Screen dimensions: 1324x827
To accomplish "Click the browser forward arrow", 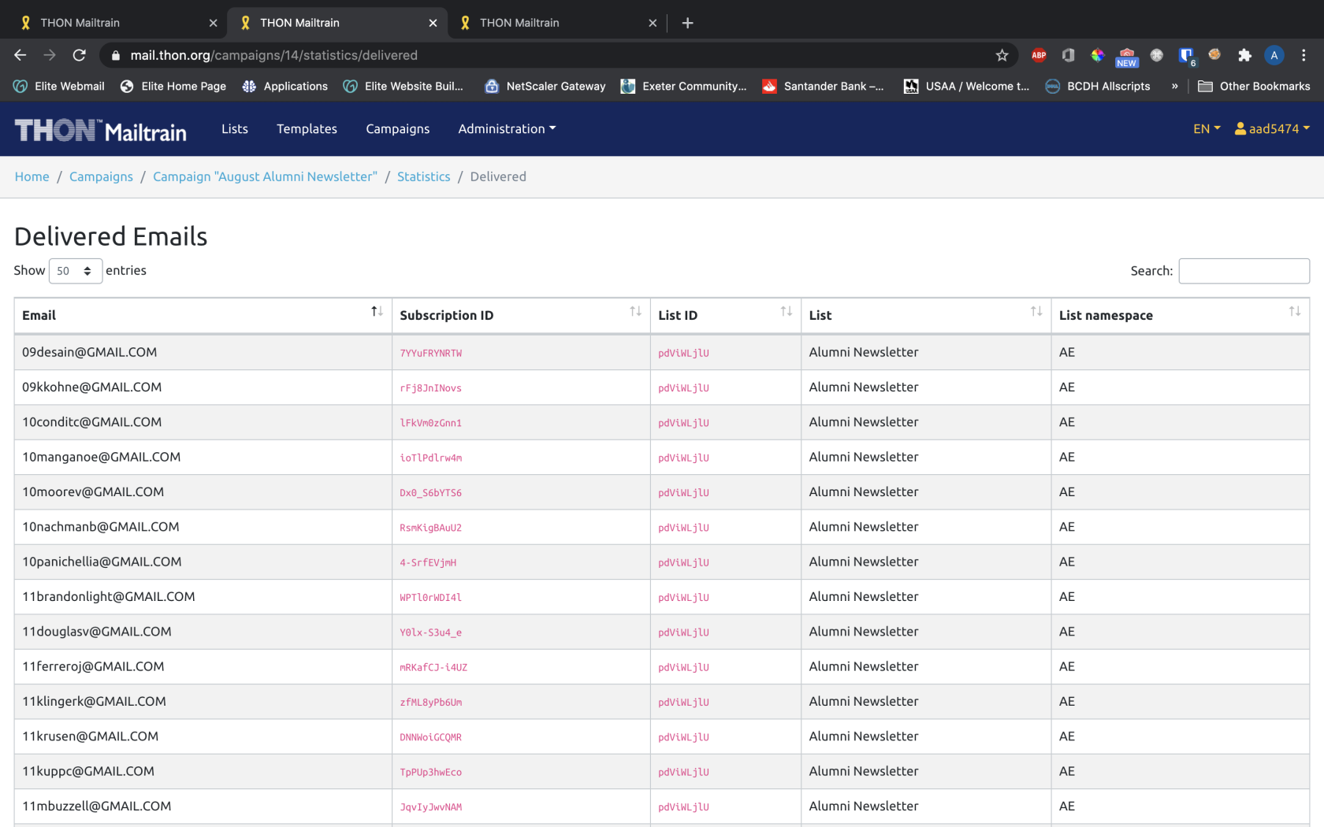I will [x=50, y=55].
